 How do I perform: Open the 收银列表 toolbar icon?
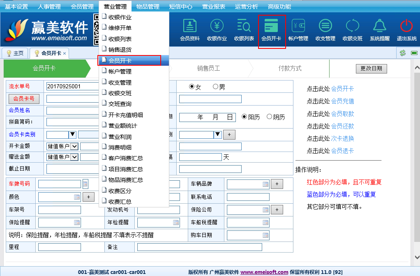coord(244,30)
